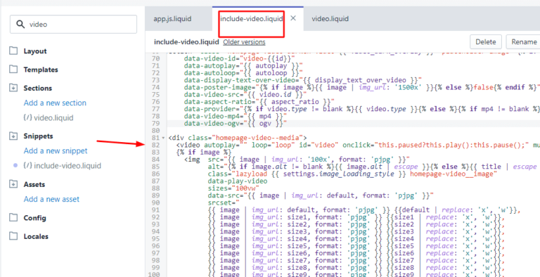Click the Templates folder icon
The height and width of the screenshot is (277, 540).
(13, 70)
